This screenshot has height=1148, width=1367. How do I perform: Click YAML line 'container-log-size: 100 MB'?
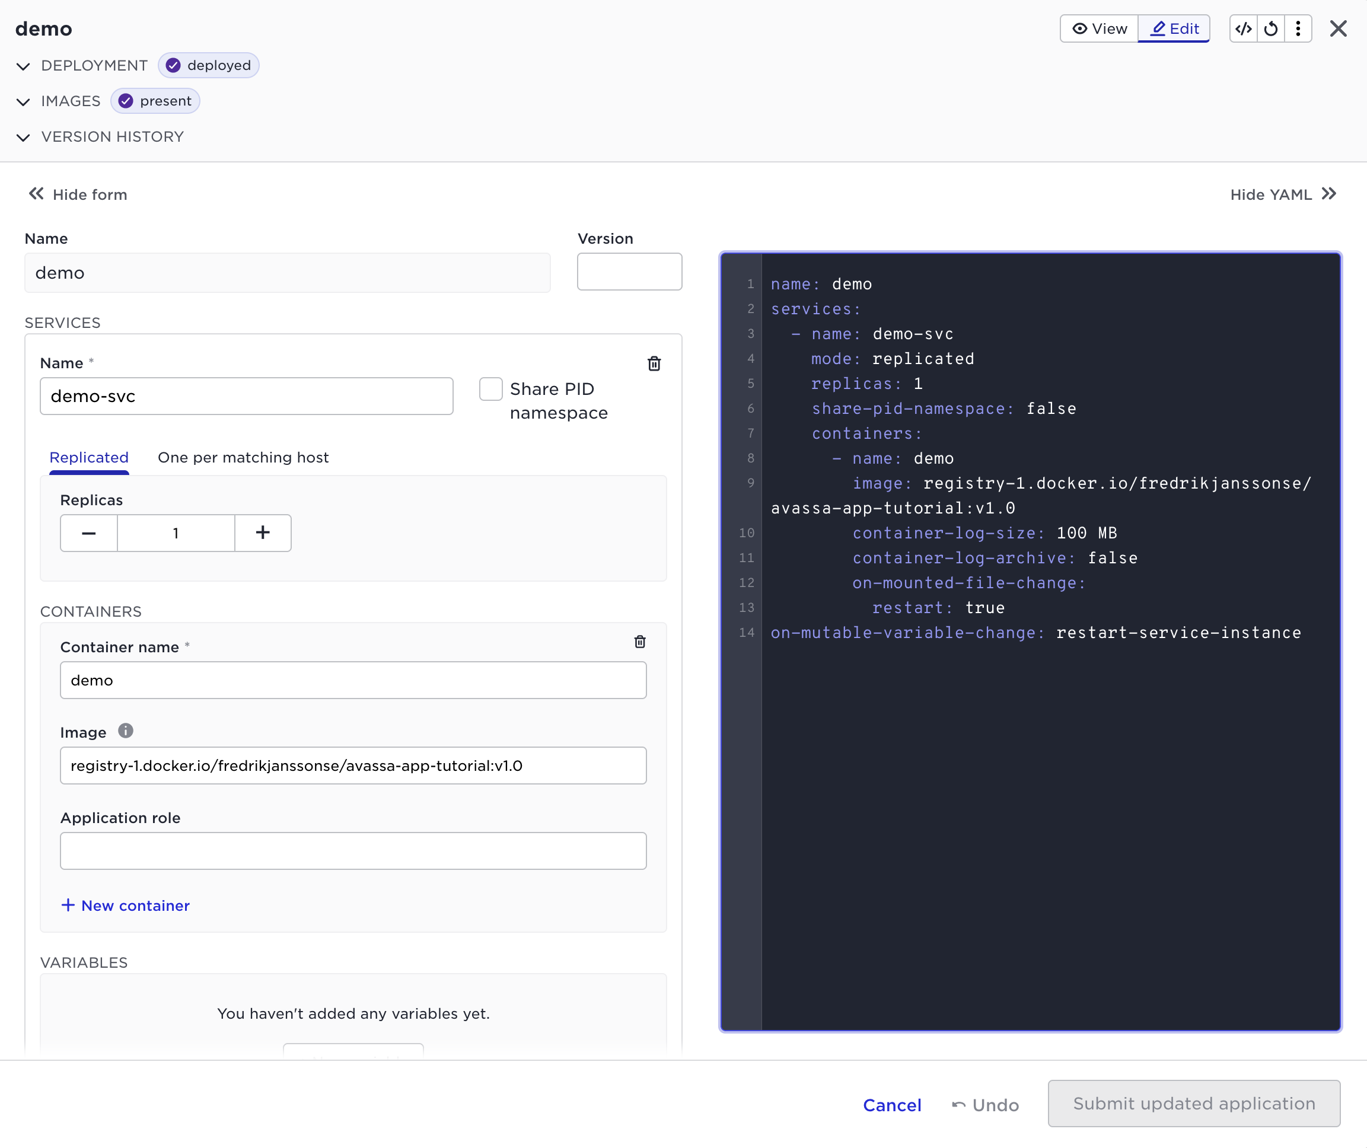[985, 533]
